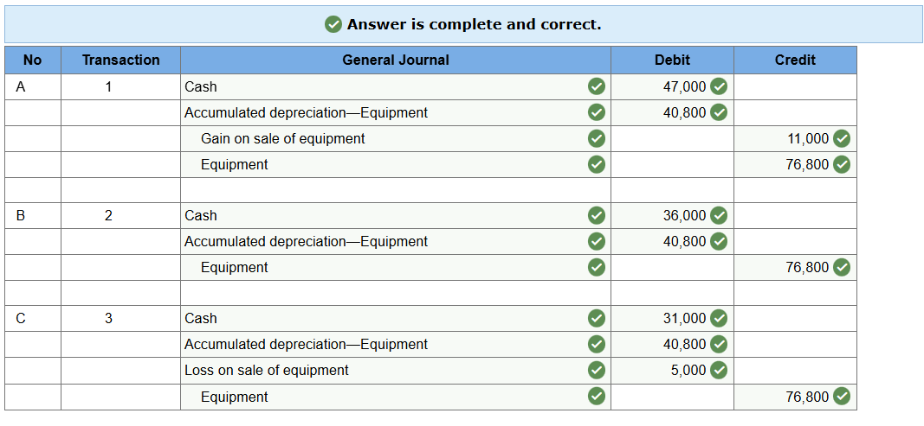924x426 pixels.
Task: Click the 'Answer is complete and correct' banner text
Action: (474, 24)
